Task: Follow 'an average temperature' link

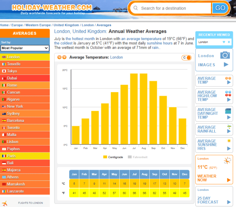Action: click(x=141, y=39)
